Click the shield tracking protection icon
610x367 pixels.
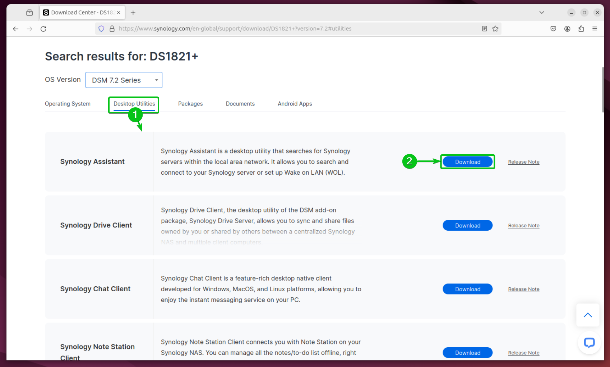101,29
